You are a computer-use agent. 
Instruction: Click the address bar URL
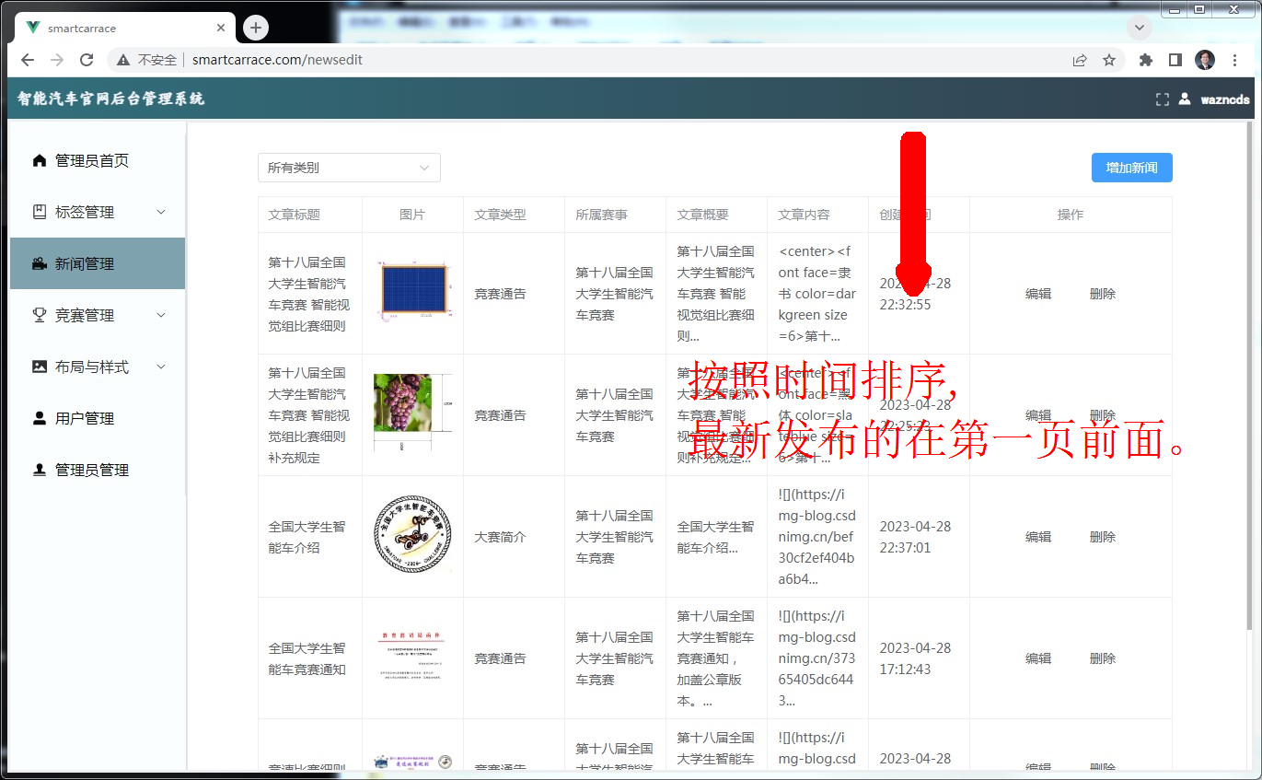(277, 60)
